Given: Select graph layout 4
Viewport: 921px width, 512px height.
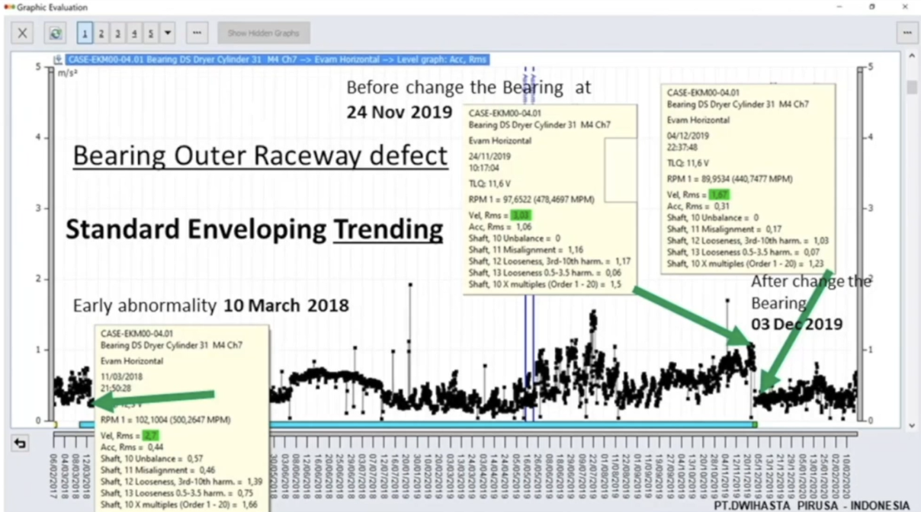Looking at the screenshot, I should click(134, 34).
